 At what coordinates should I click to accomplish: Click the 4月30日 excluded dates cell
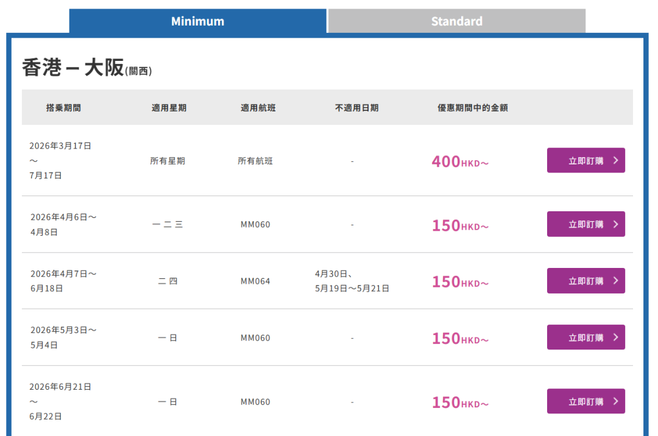pos(352,281)
